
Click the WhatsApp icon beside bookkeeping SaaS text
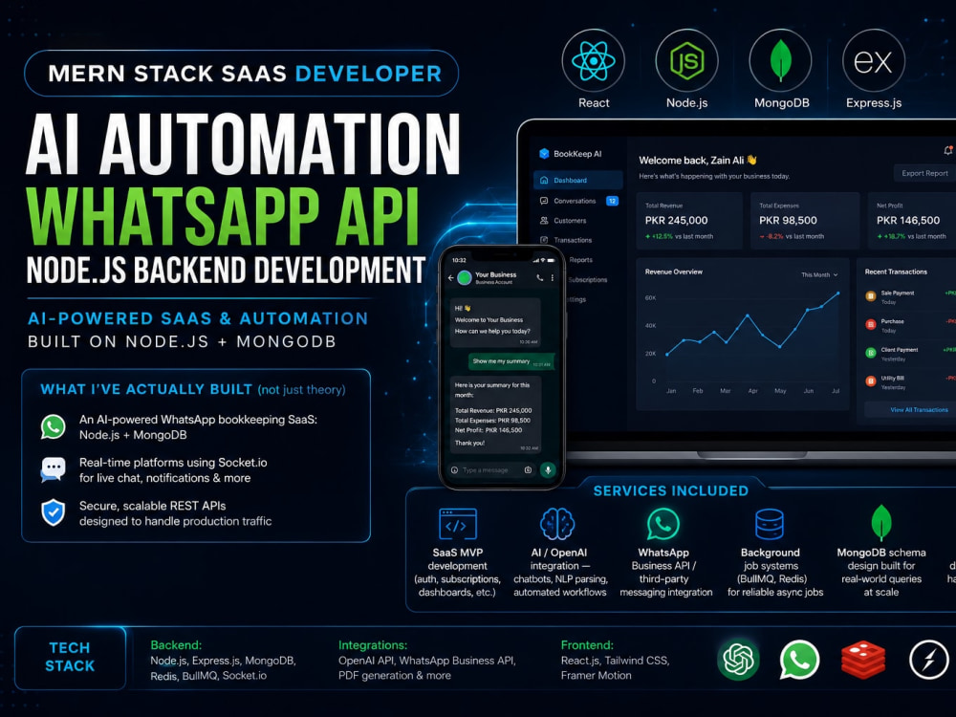click(53, 426)
